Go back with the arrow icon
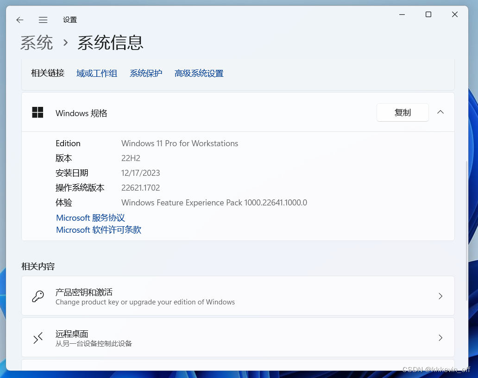This screenshot has width=478, height=378. (20, 20)
